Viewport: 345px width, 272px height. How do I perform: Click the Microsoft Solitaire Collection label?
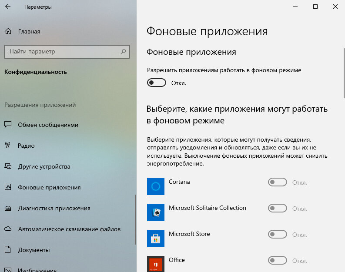(207, 208)
